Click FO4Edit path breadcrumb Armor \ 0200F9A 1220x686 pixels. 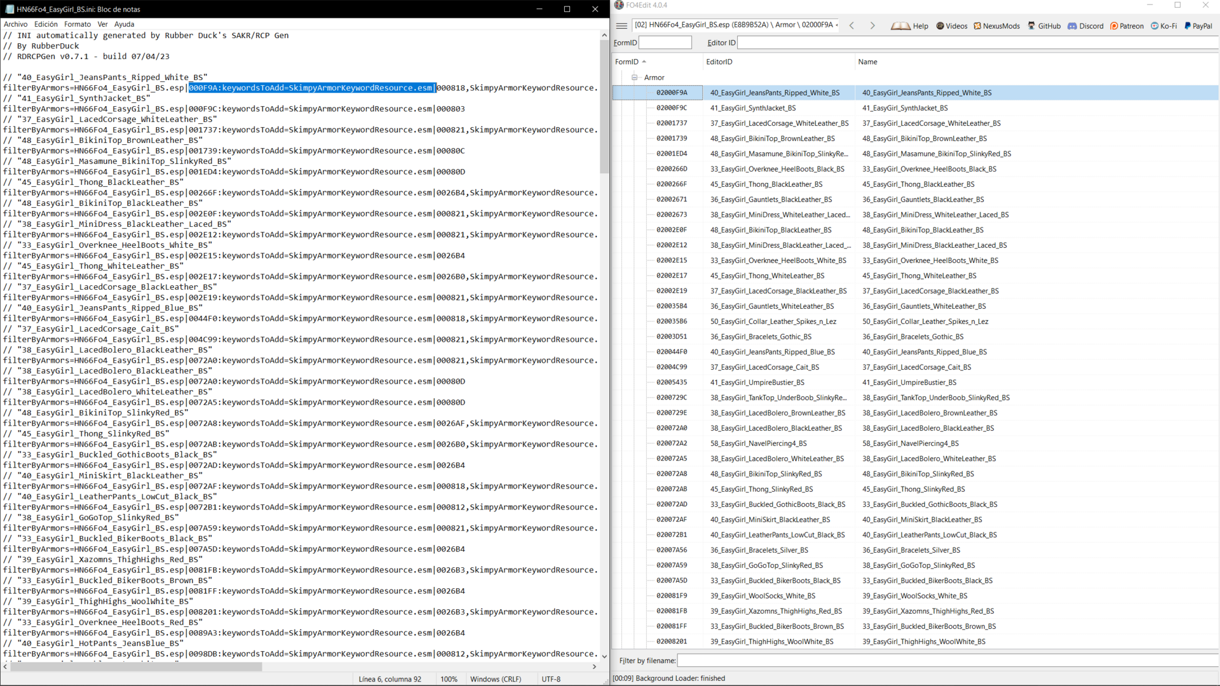tap(736, 25)
